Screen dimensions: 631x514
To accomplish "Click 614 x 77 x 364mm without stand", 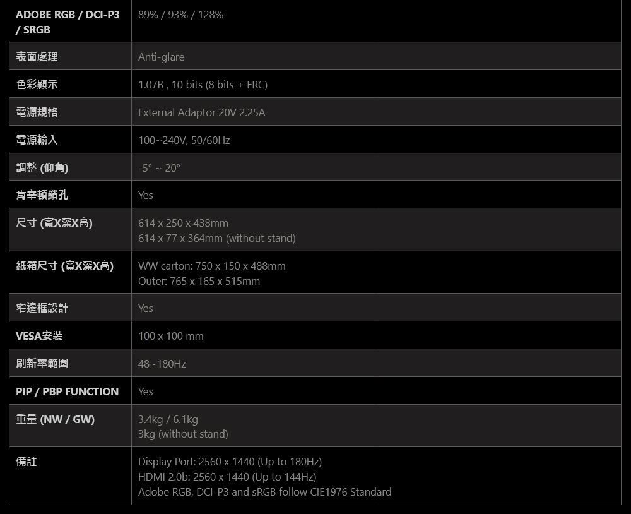I will [x=217, y=239].
